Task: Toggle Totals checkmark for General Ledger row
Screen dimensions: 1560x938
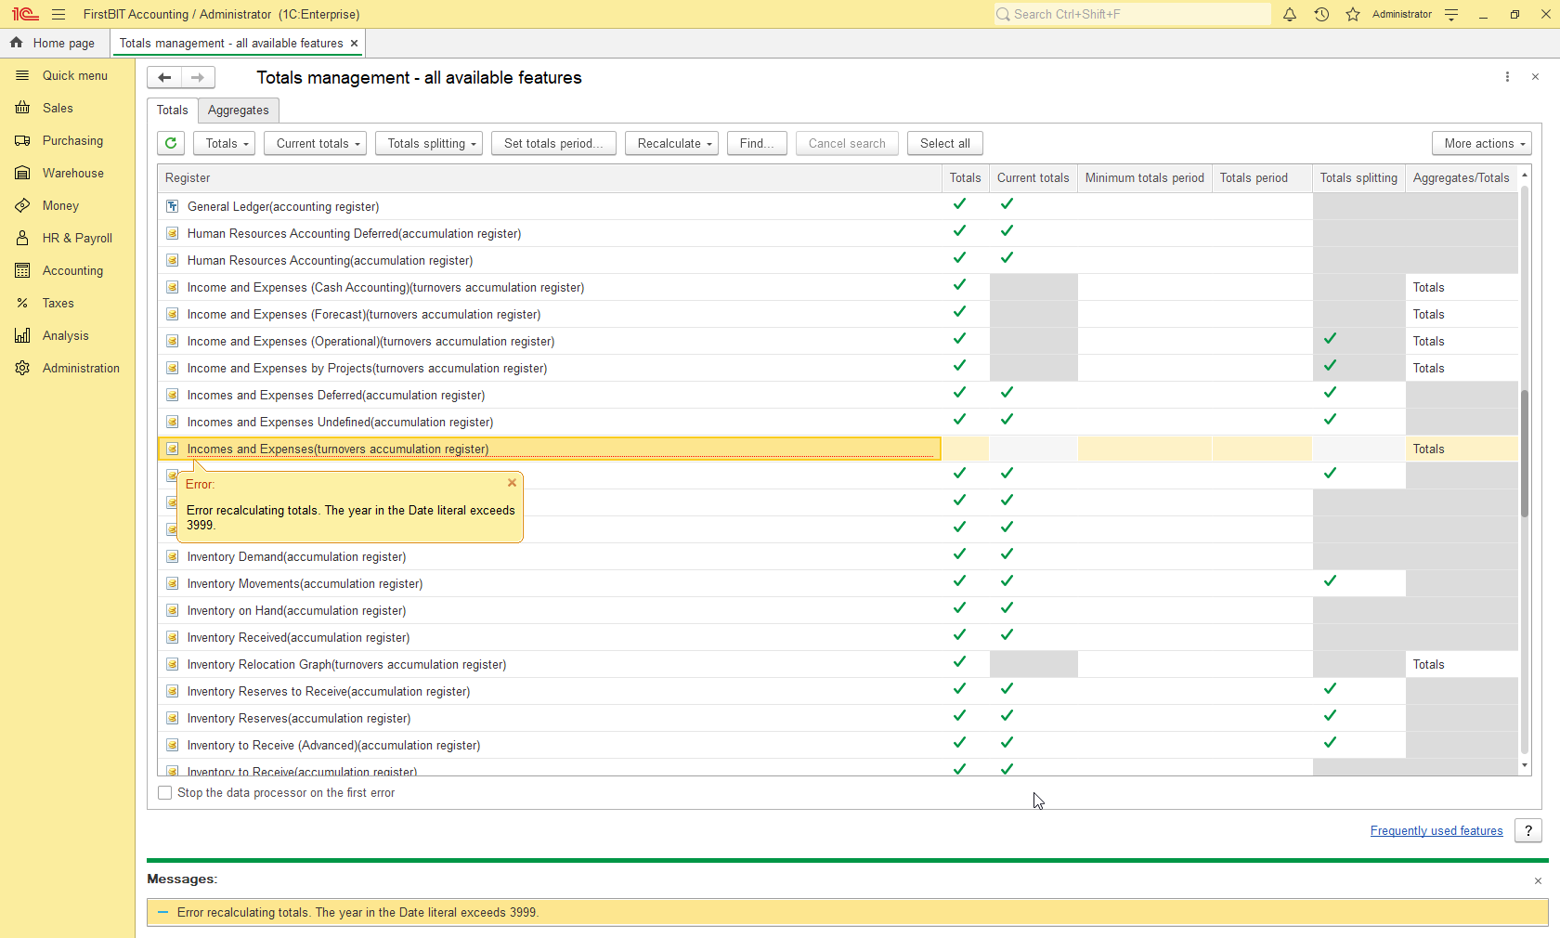Action: [959, 204]
